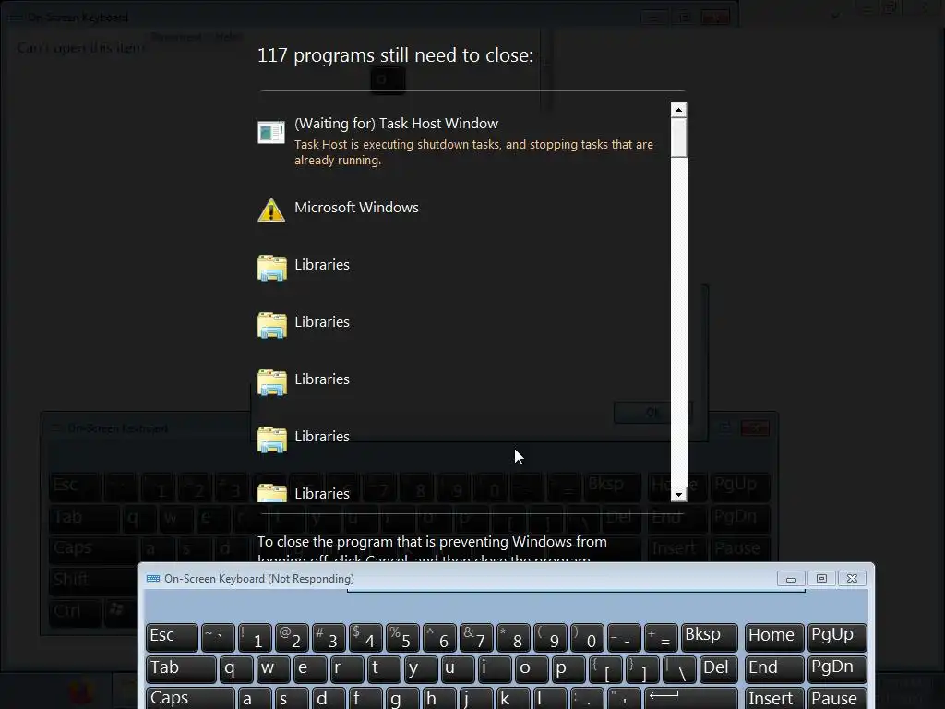
Task: Tap the w key on the front keyboard
Action: tap(273, 669)
